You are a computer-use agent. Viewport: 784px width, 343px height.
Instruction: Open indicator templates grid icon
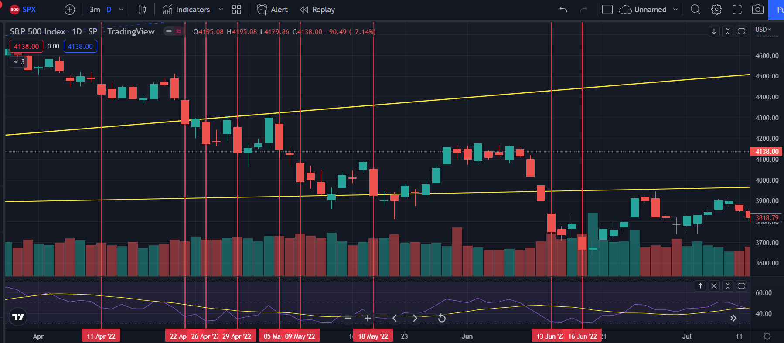pyautogui.click(x=236, y=10)
